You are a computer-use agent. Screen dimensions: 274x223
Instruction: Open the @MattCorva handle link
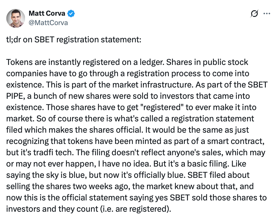[48, 23]
